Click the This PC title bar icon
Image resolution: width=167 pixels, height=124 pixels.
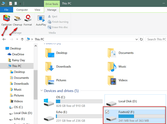pyautogui.click(x=3, y=3)
